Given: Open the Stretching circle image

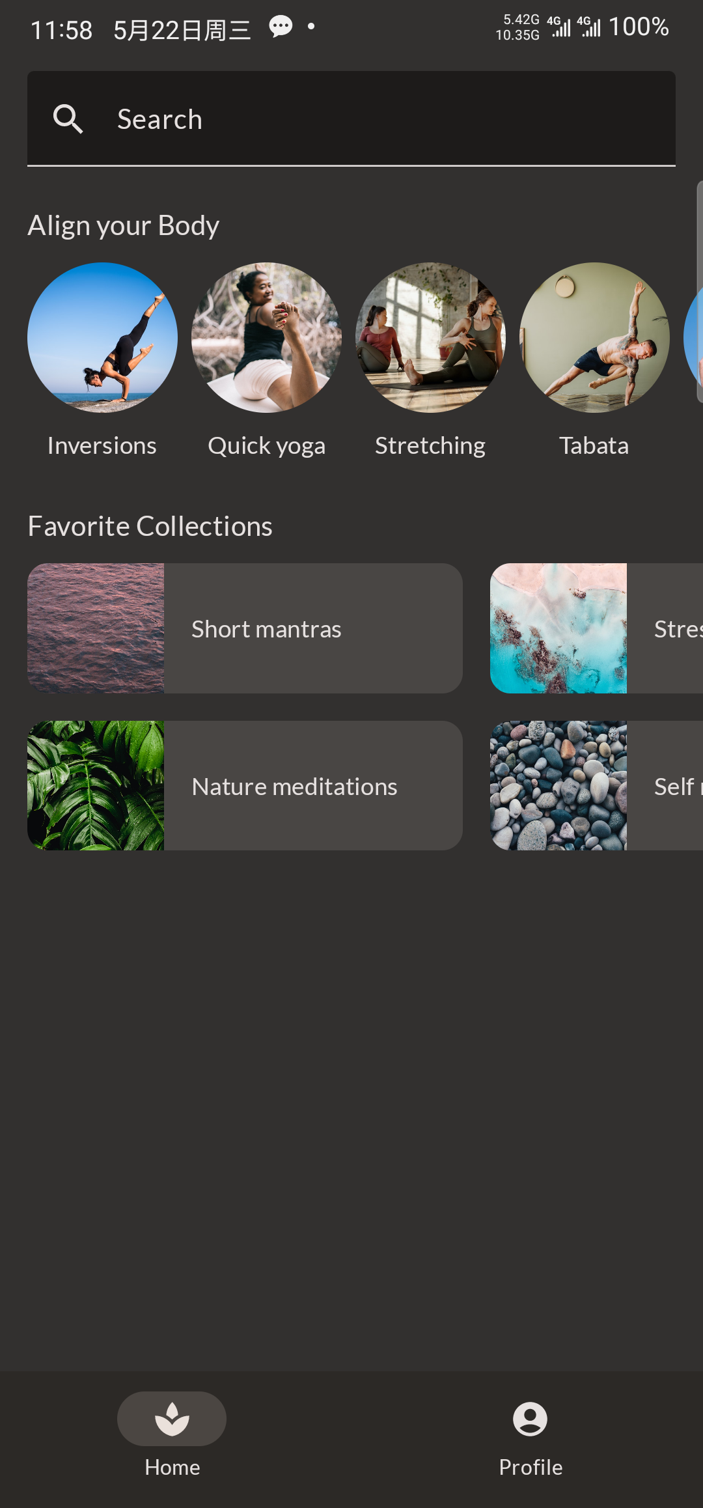Looking at the screenshot, I should pos(430,337).
